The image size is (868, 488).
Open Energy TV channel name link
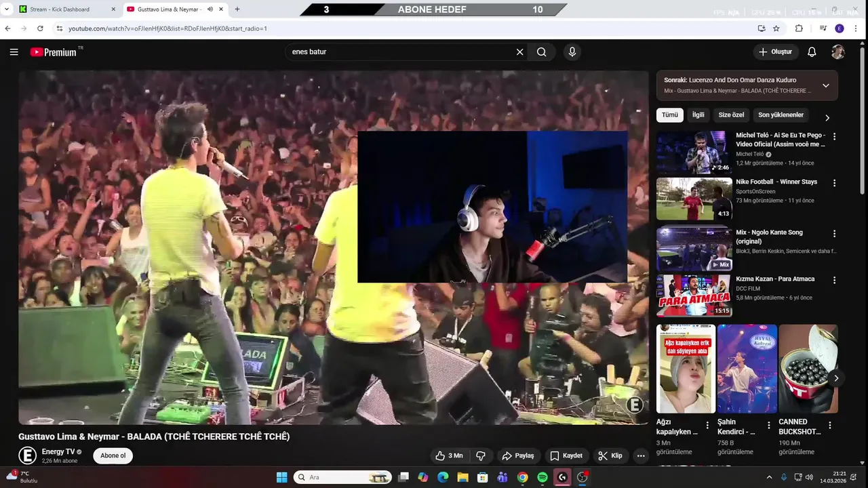click(58, 451)
